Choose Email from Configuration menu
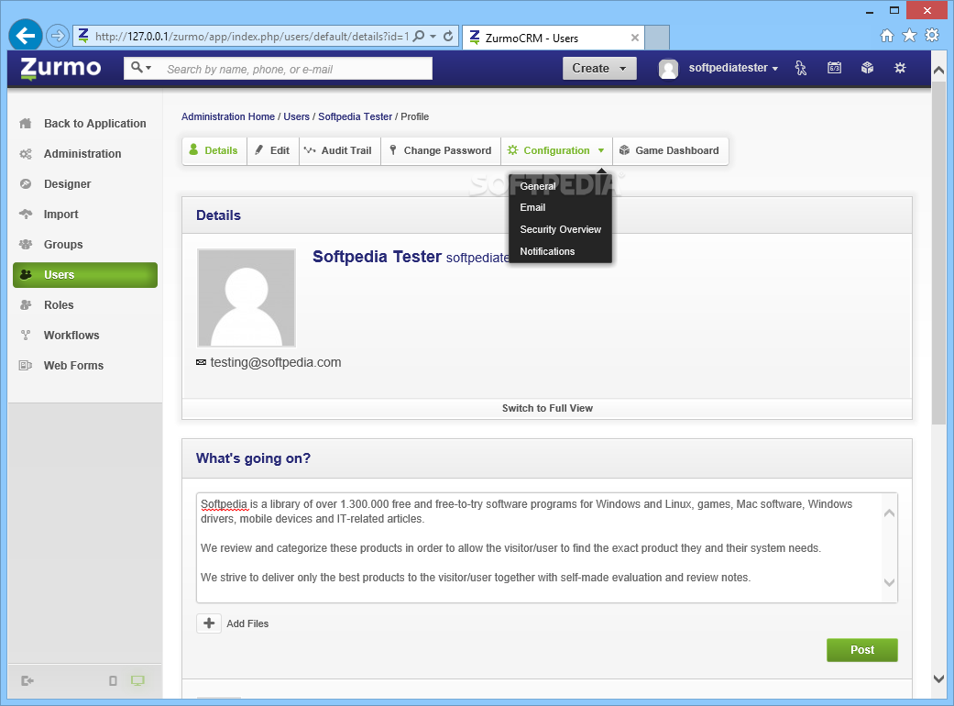Screen dimensions: 954x706 (x=532, y=207)
